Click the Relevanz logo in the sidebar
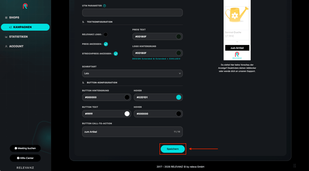This screenshot has width=309, height=171. point(25,6)
